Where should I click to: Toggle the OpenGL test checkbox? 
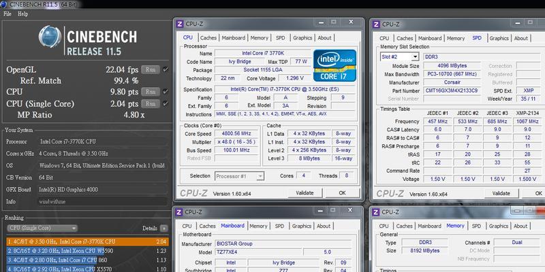tap(166, 69)
